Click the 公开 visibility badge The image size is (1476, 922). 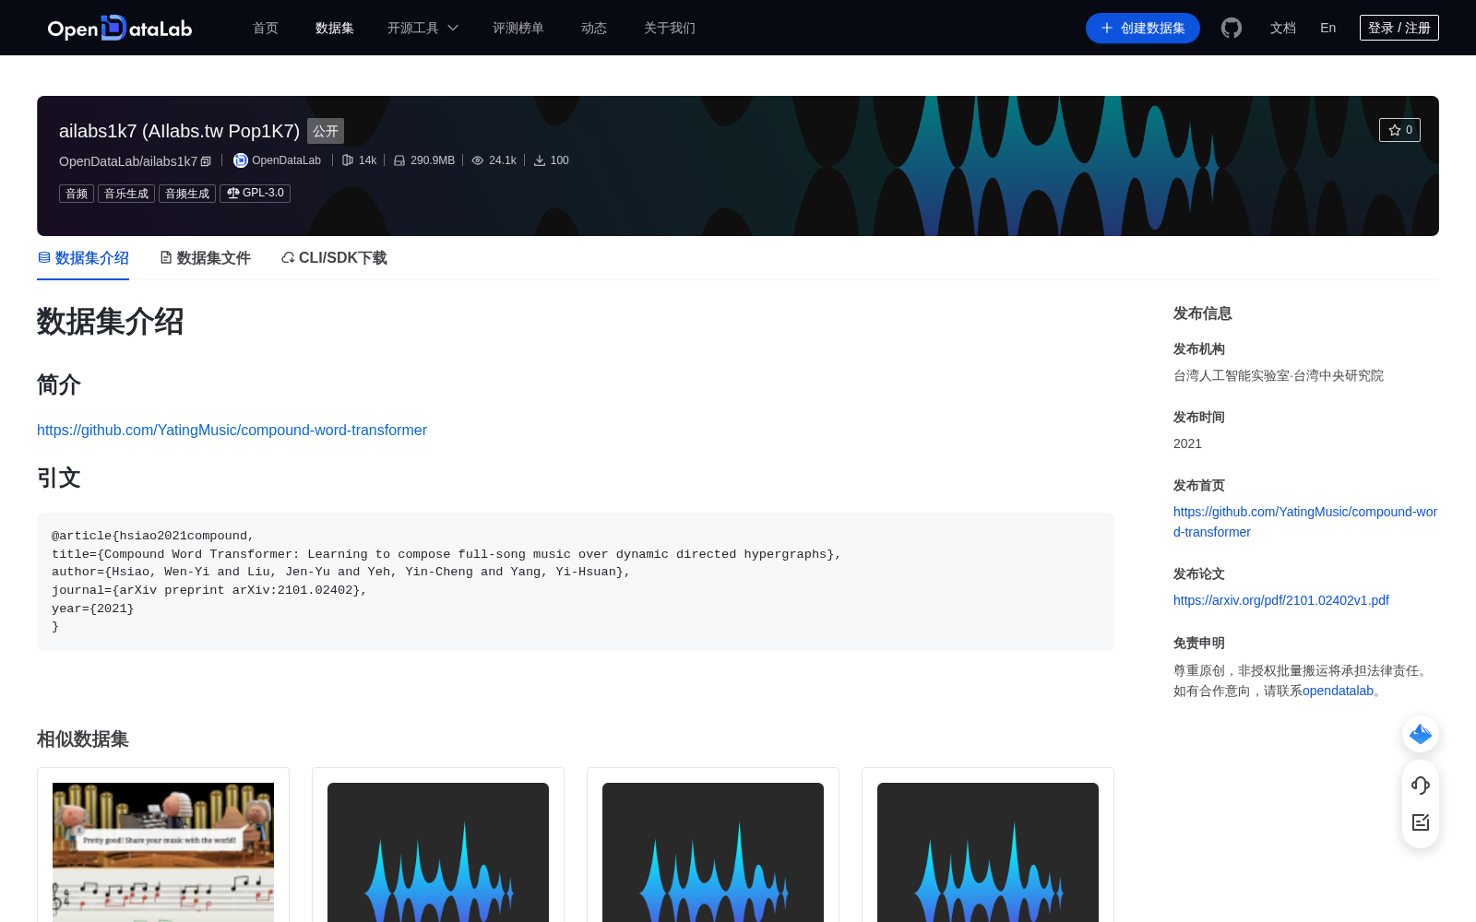326,131
